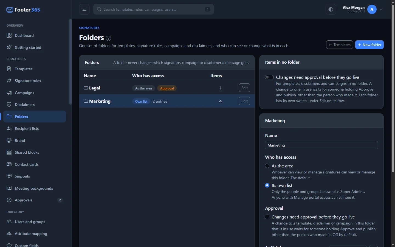395x247 pixels.
Task: Click the 'Own list' badge on Marketing row
Action: tap(141, 101)
